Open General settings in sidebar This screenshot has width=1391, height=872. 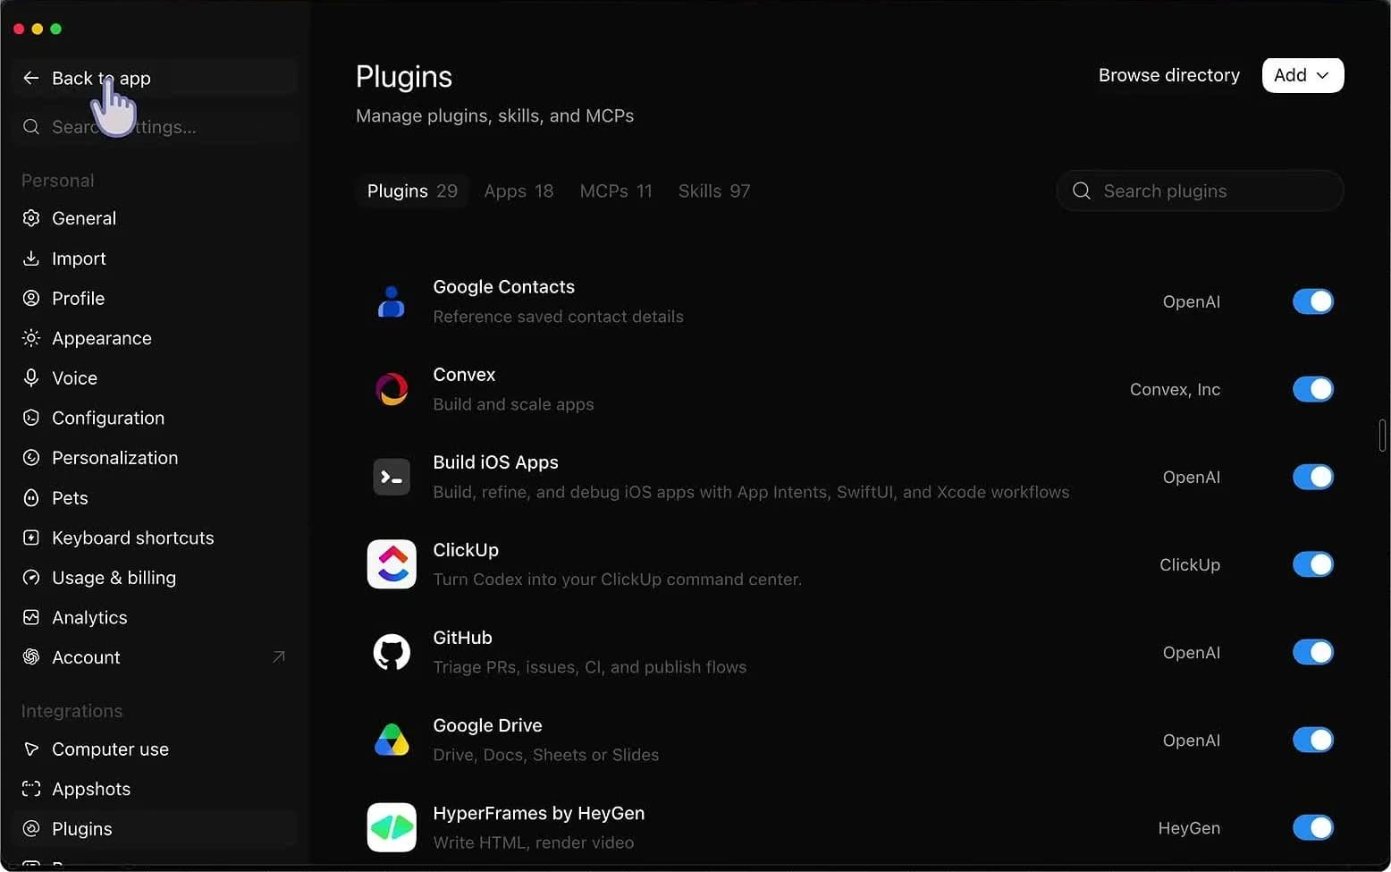[x=155, y=218]
